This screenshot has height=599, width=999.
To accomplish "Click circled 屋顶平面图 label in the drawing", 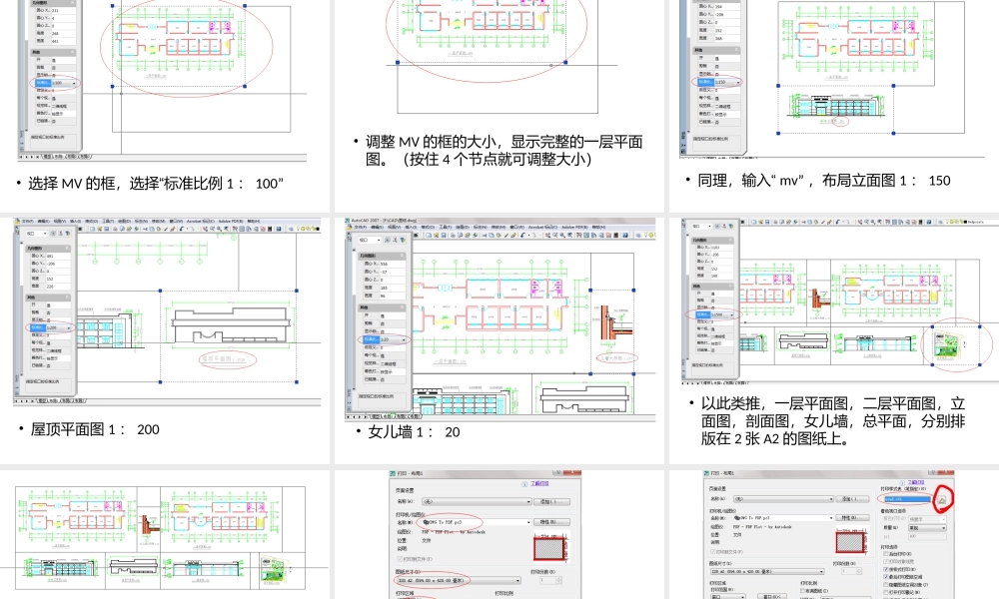I will pyautogui.click(x=228, y=359).
